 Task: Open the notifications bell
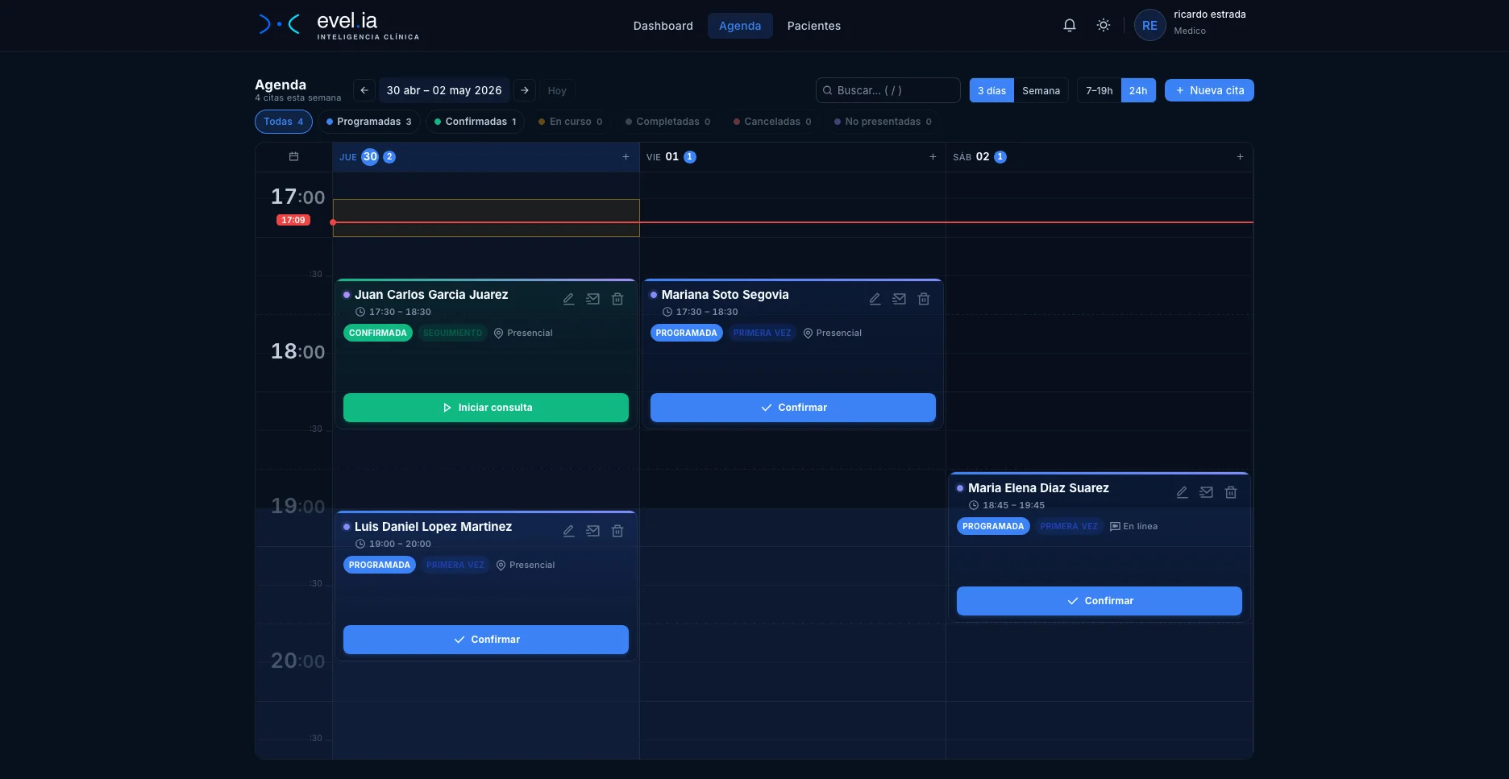(x=1070, y=25)
